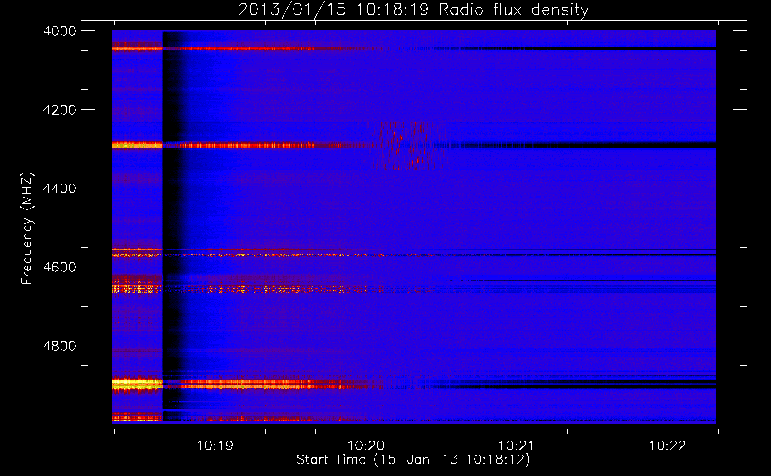This screenshot has height=476, width=771.
Task: Click the "Frequency (MHZ)" axis label
Action: point(27,228)
